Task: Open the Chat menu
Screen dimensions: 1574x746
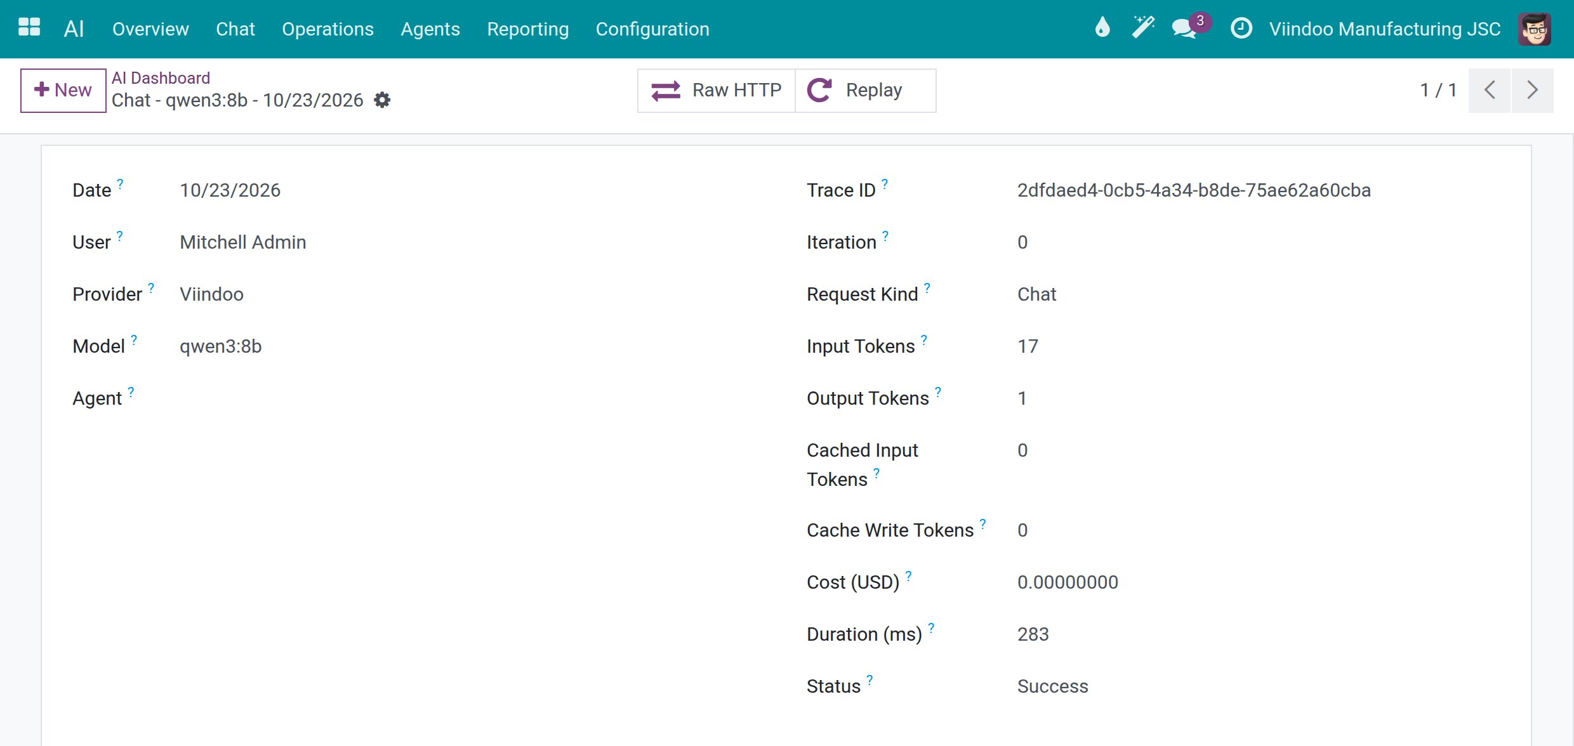Action: pyautogui.click(x=235, y=29)
